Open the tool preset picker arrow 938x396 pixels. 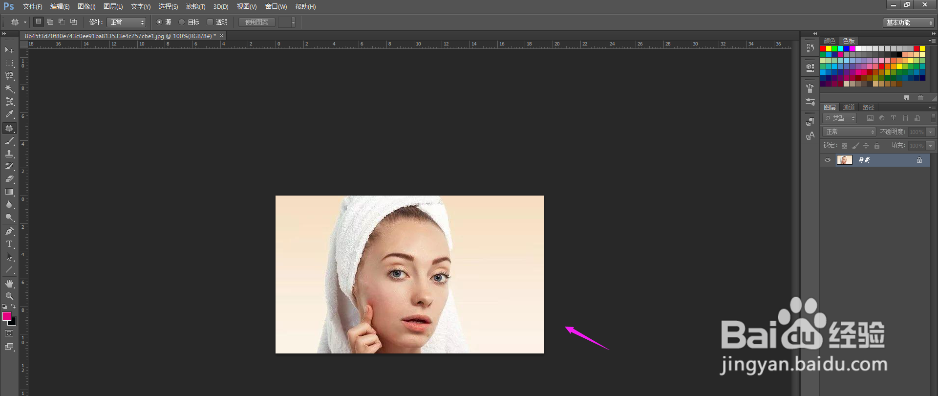[x=25, y=22]
